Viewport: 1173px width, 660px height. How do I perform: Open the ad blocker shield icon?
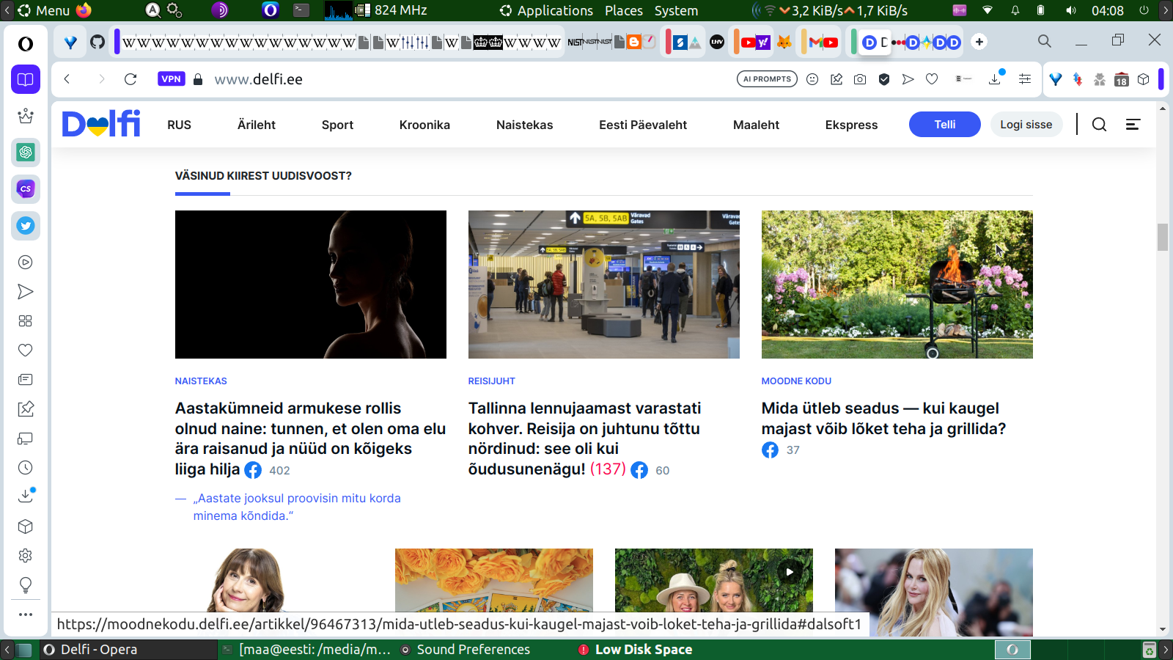(x=884, y=79)
